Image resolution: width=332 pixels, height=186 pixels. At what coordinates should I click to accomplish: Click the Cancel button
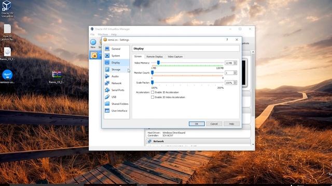[214, 124]
